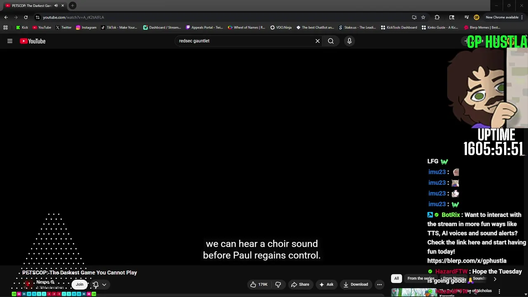Screen dimensions: 528x297
Task: Open the Kick bookmark
Action: click(22, 28)
